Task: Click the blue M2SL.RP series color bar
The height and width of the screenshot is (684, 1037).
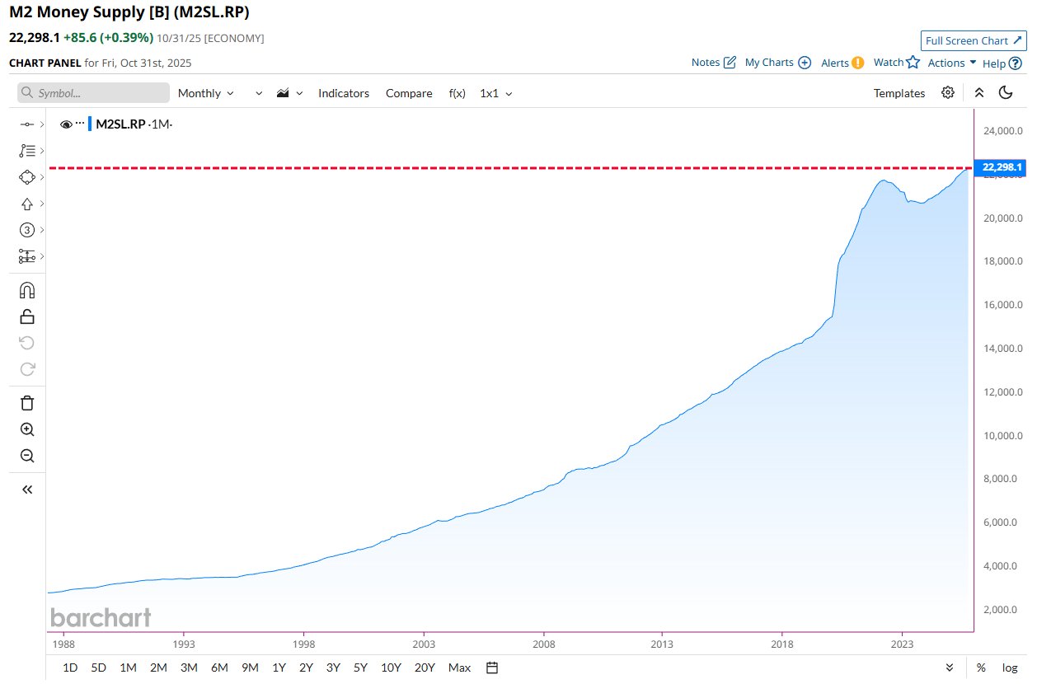Action: (x=90, y=124)
